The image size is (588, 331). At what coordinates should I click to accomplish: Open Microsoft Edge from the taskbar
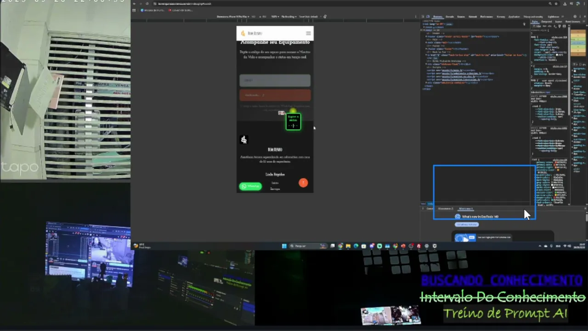pos(356,246)
